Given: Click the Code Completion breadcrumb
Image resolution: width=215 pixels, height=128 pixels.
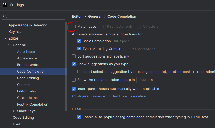Looking at the screenshot, I should pyautogui.click(x=122, y=16).
